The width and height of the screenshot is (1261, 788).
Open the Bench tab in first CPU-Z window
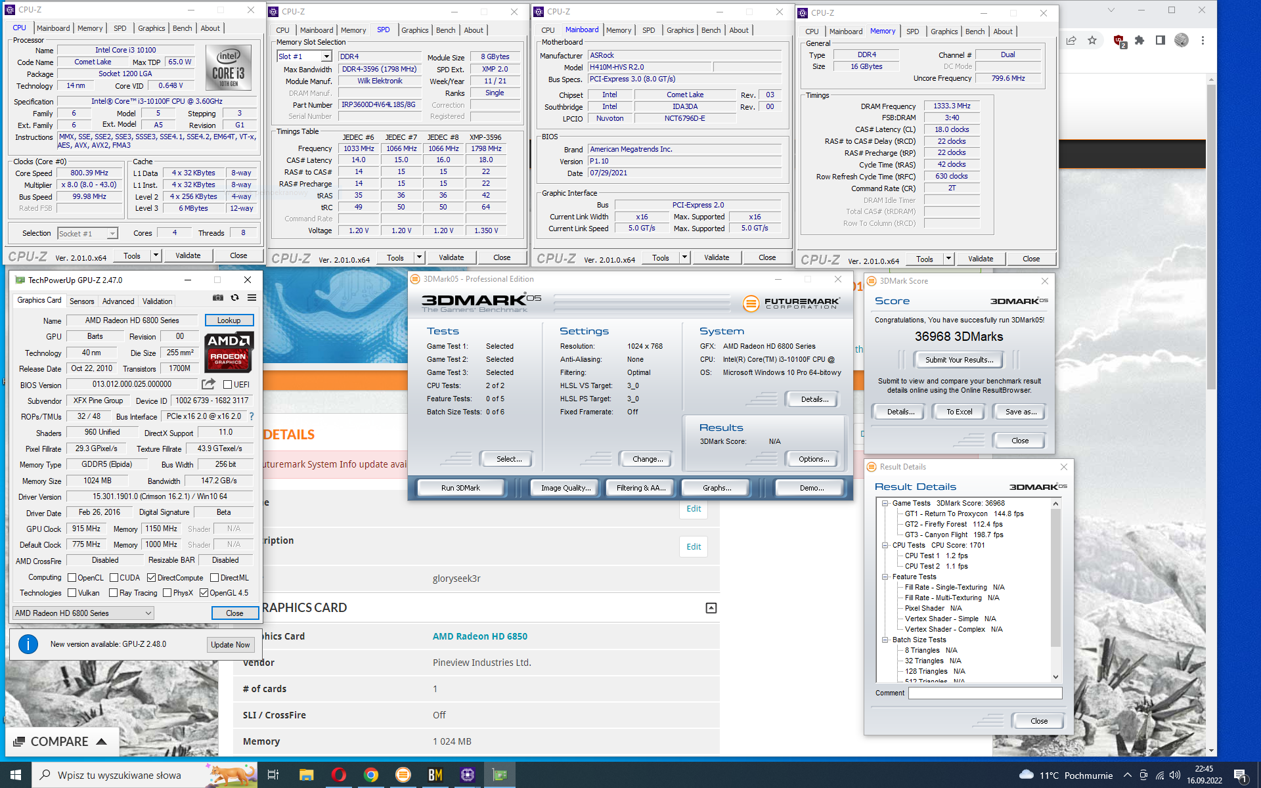click(x=183, y=28)
